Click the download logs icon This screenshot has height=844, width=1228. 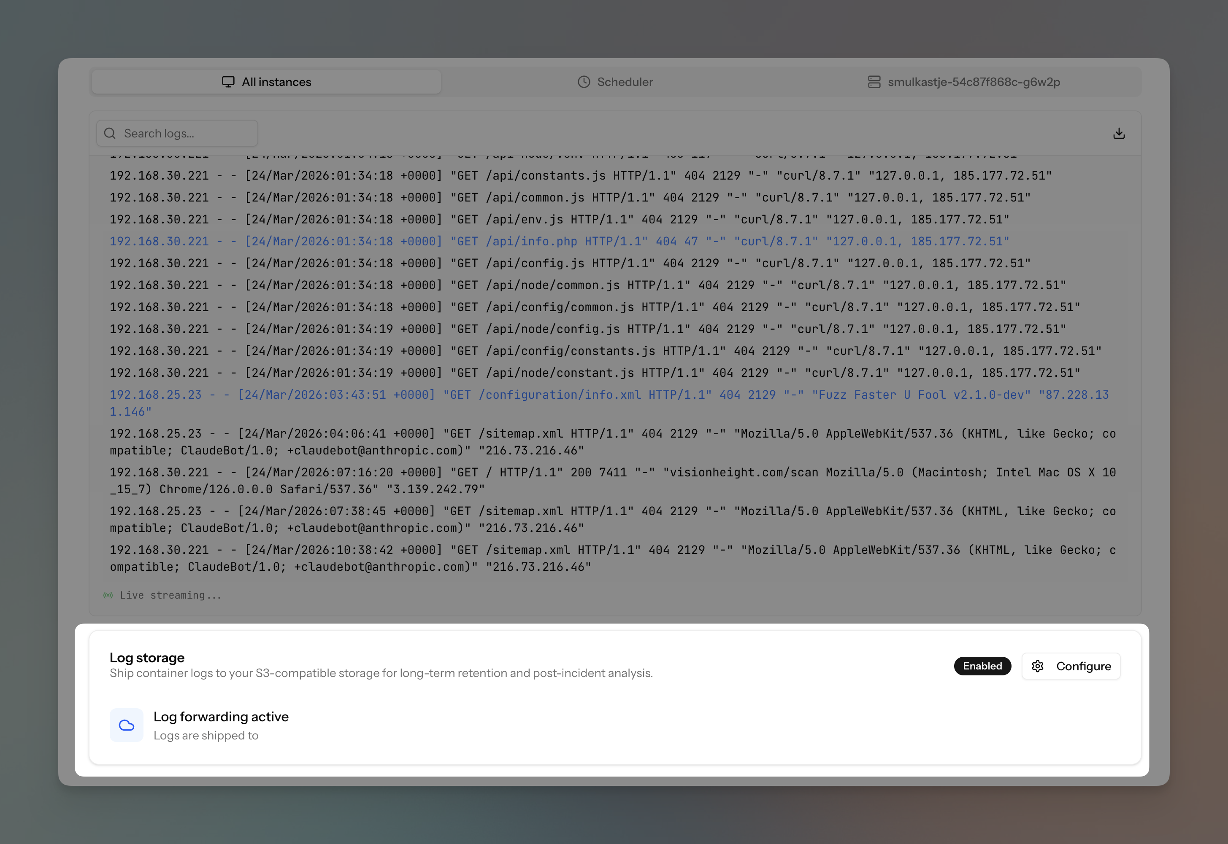tap(1118, 133)
